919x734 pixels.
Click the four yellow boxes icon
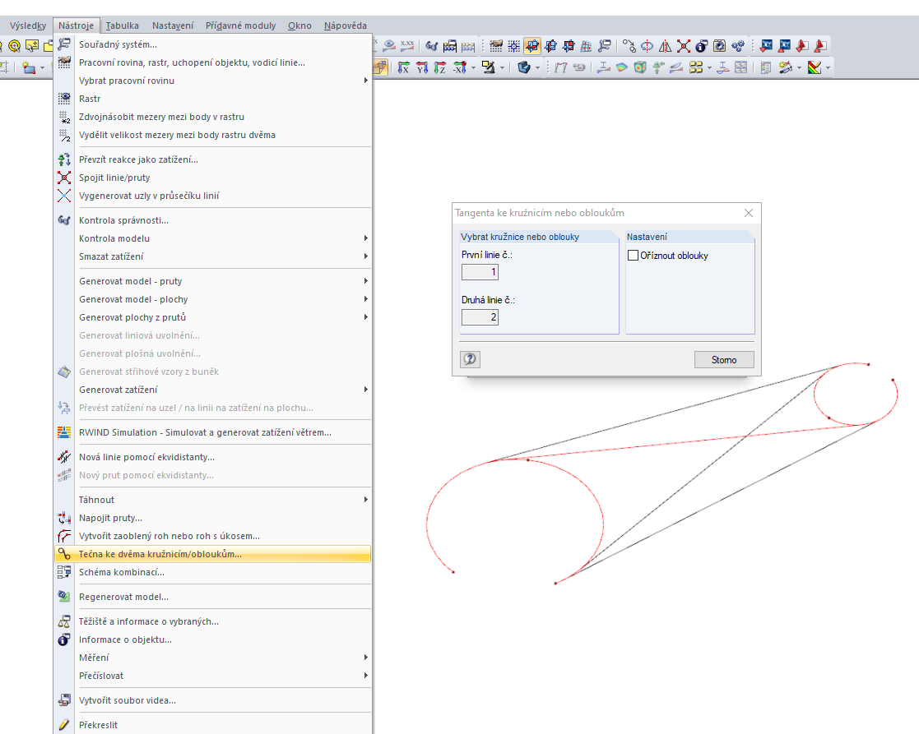(x=696, y=68)
